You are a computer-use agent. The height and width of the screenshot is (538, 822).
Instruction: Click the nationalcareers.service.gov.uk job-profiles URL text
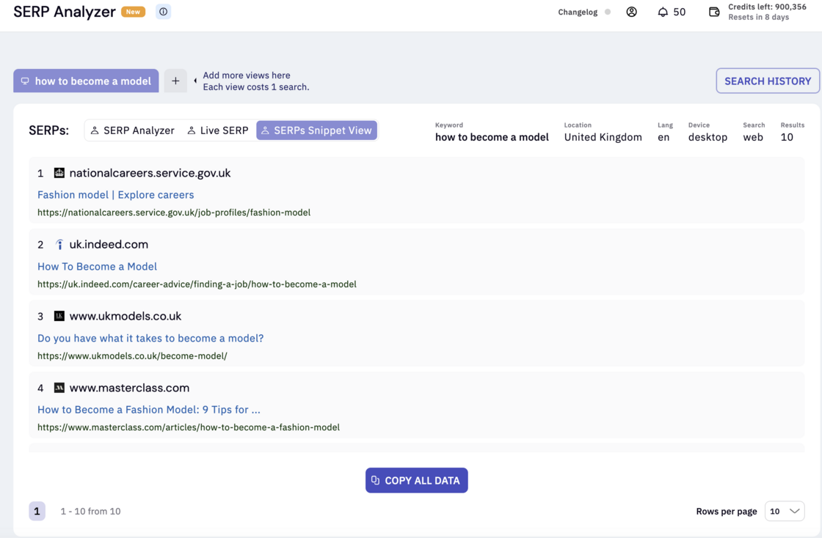[174, 213]
